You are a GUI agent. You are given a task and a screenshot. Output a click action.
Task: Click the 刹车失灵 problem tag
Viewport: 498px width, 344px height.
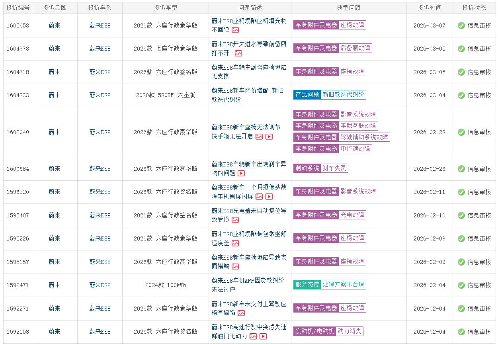tap(335, 168)
